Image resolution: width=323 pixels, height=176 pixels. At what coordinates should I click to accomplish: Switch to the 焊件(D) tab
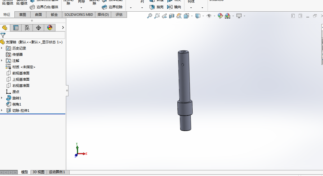(x=103, y=15)
